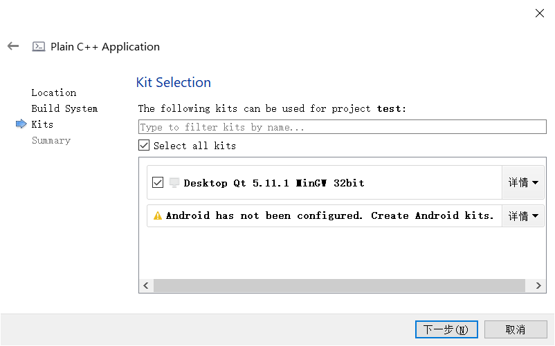The width and height of the screenshot is (555, 346).
Task: Expand 详情 for Android kits row
Action: [523, 215]
